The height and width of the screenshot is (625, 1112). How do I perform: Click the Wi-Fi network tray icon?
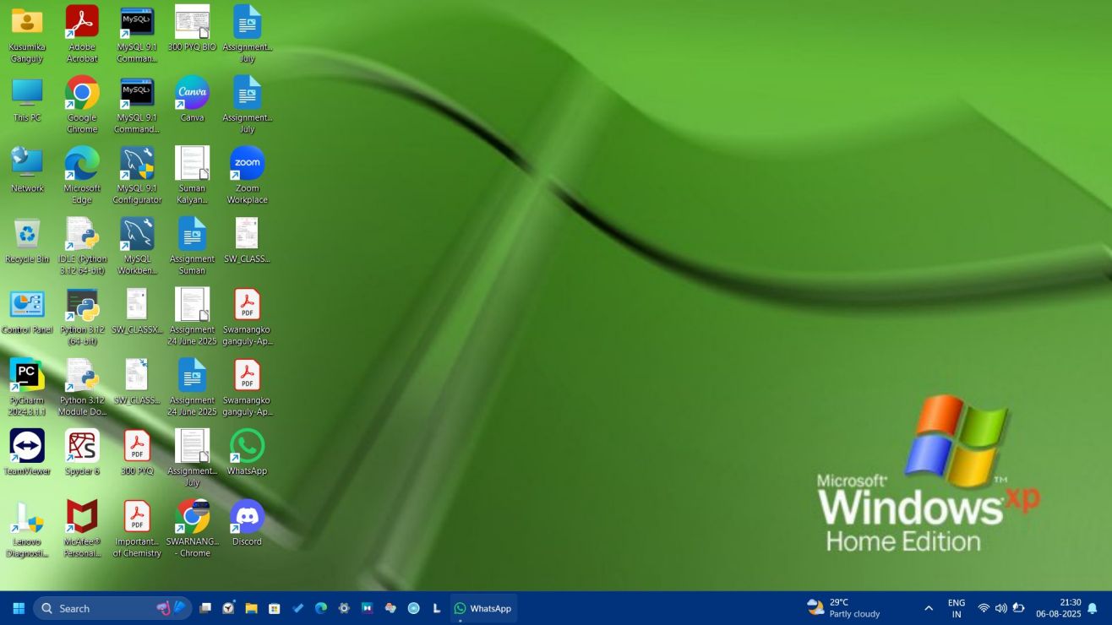(x=984, y=608)
